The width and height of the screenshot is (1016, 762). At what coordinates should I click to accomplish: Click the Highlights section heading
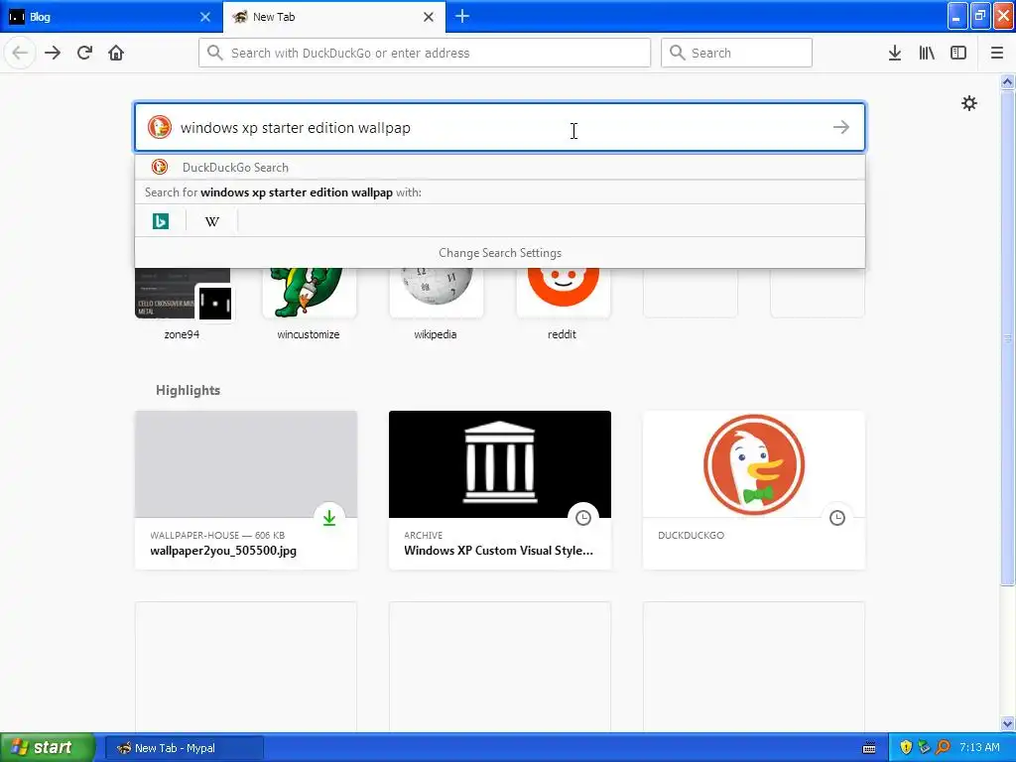point(188,390)
